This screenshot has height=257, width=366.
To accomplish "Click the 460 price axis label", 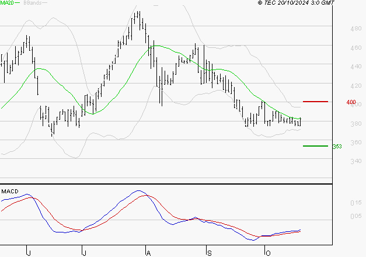I will [355, 48].
